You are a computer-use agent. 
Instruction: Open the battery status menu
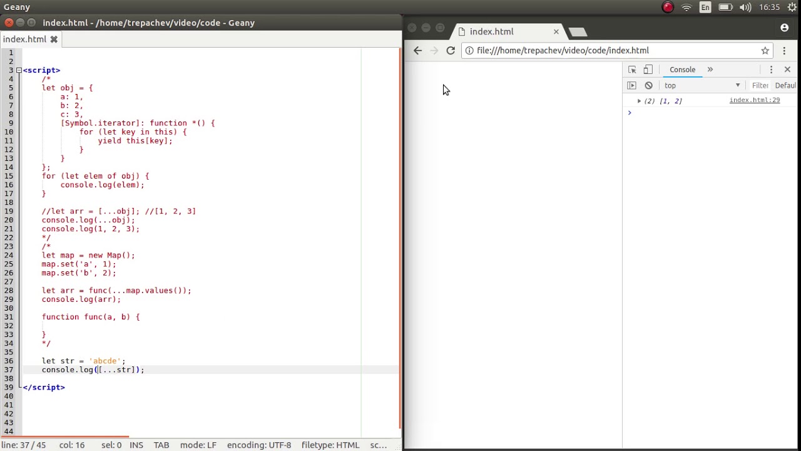click(x=725, y=8)
